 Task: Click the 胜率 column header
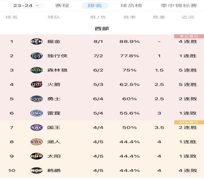click(129, 17)
